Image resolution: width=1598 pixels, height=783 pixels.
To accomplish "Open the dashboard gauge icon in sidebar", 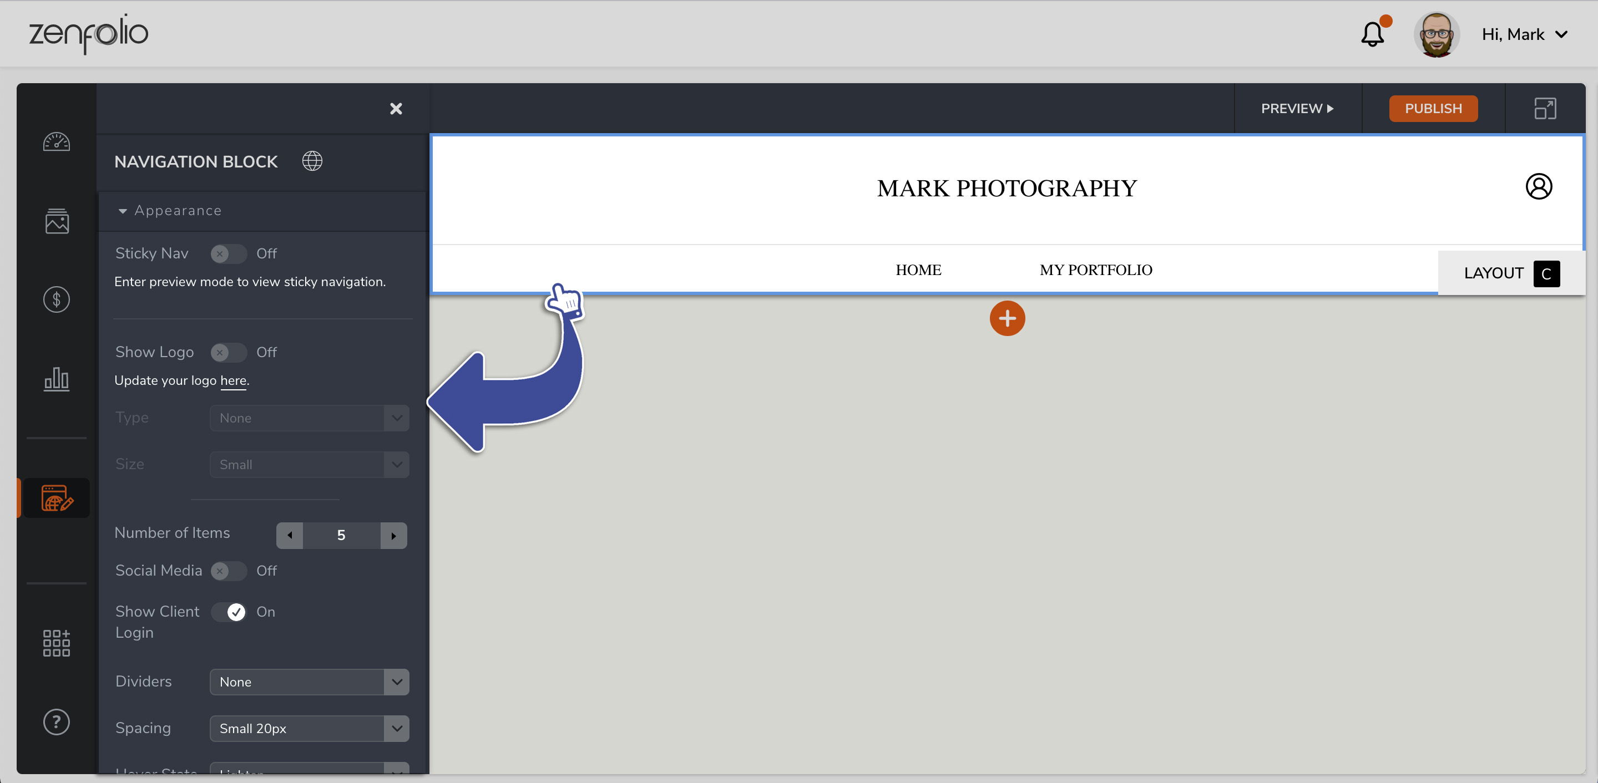I will 57,142.
